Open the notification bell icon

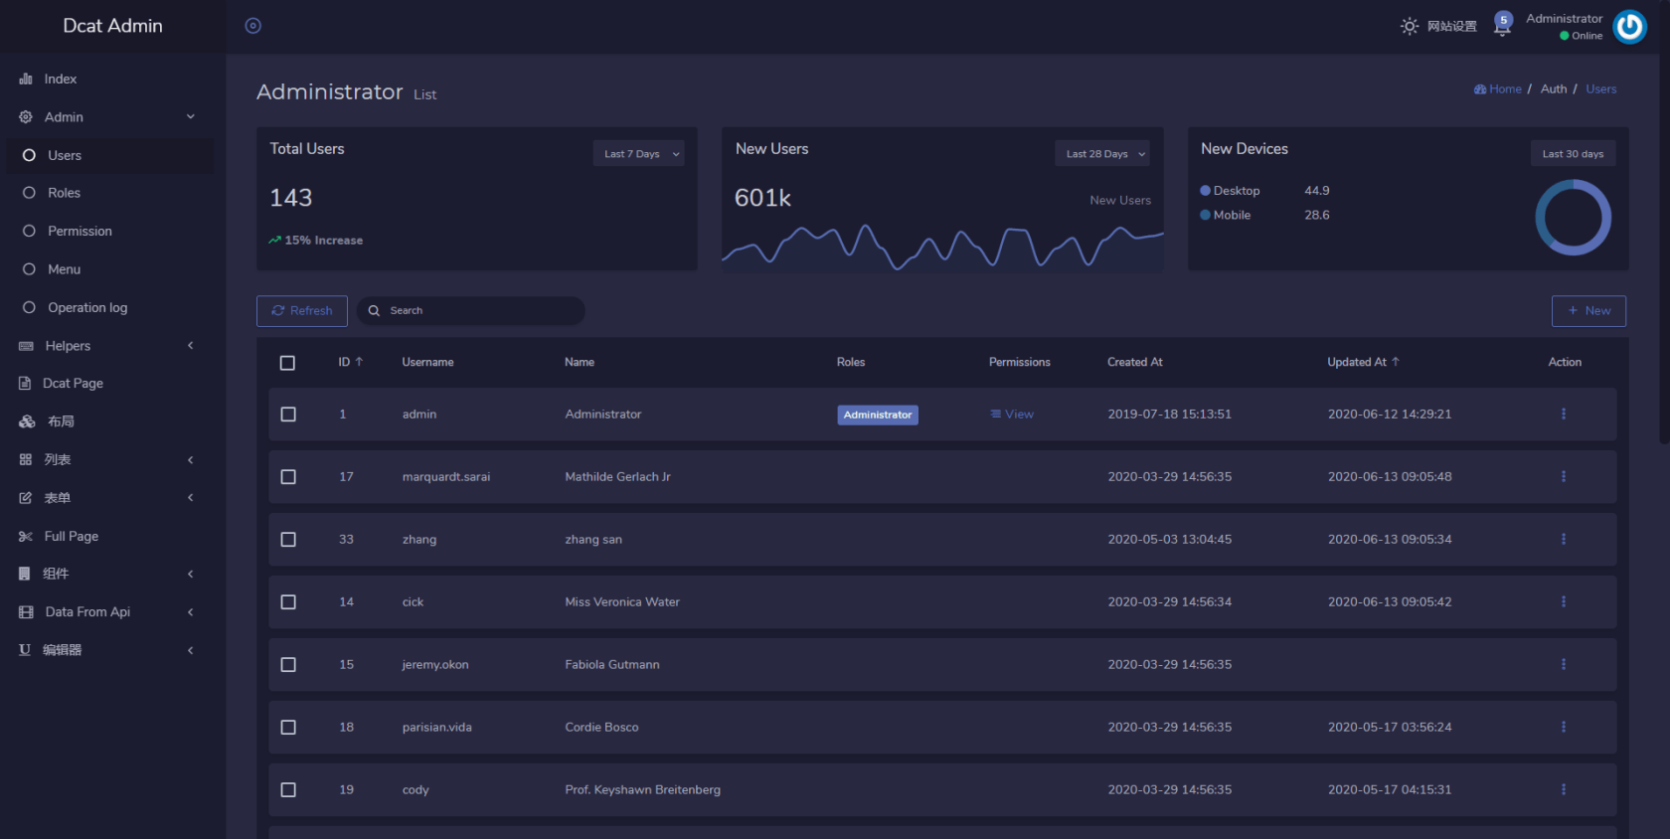click(x=1502, y=26)
